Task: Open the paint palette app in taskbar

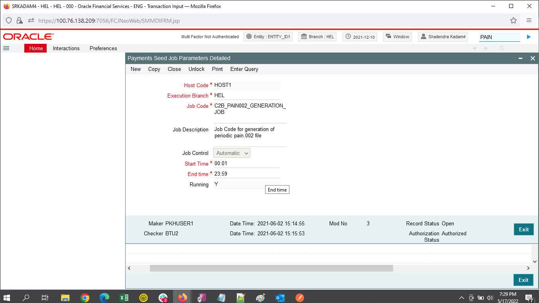Action: coord(260,297)
